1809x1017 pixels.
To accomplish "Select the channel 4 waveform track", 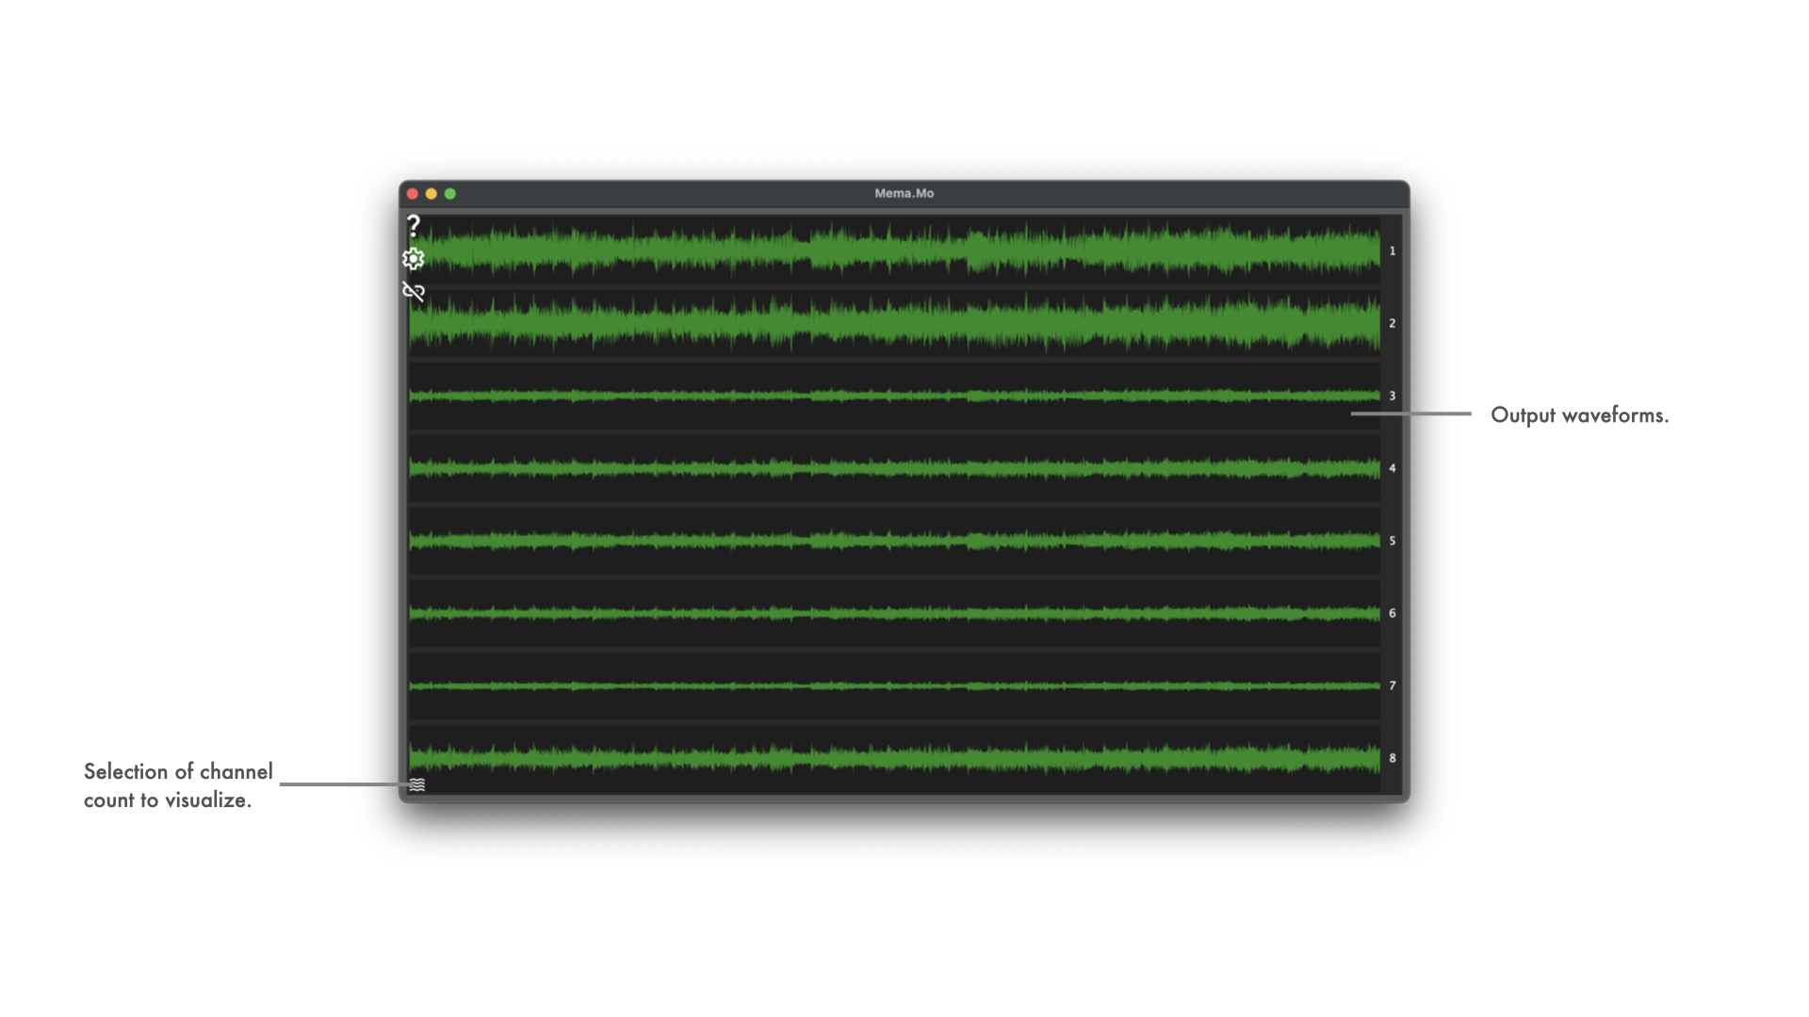I will click(895, 468).
